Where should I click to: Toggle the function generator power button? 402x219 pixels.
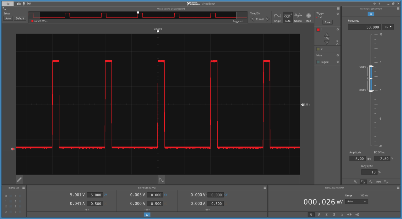click(x=371, y=14)
